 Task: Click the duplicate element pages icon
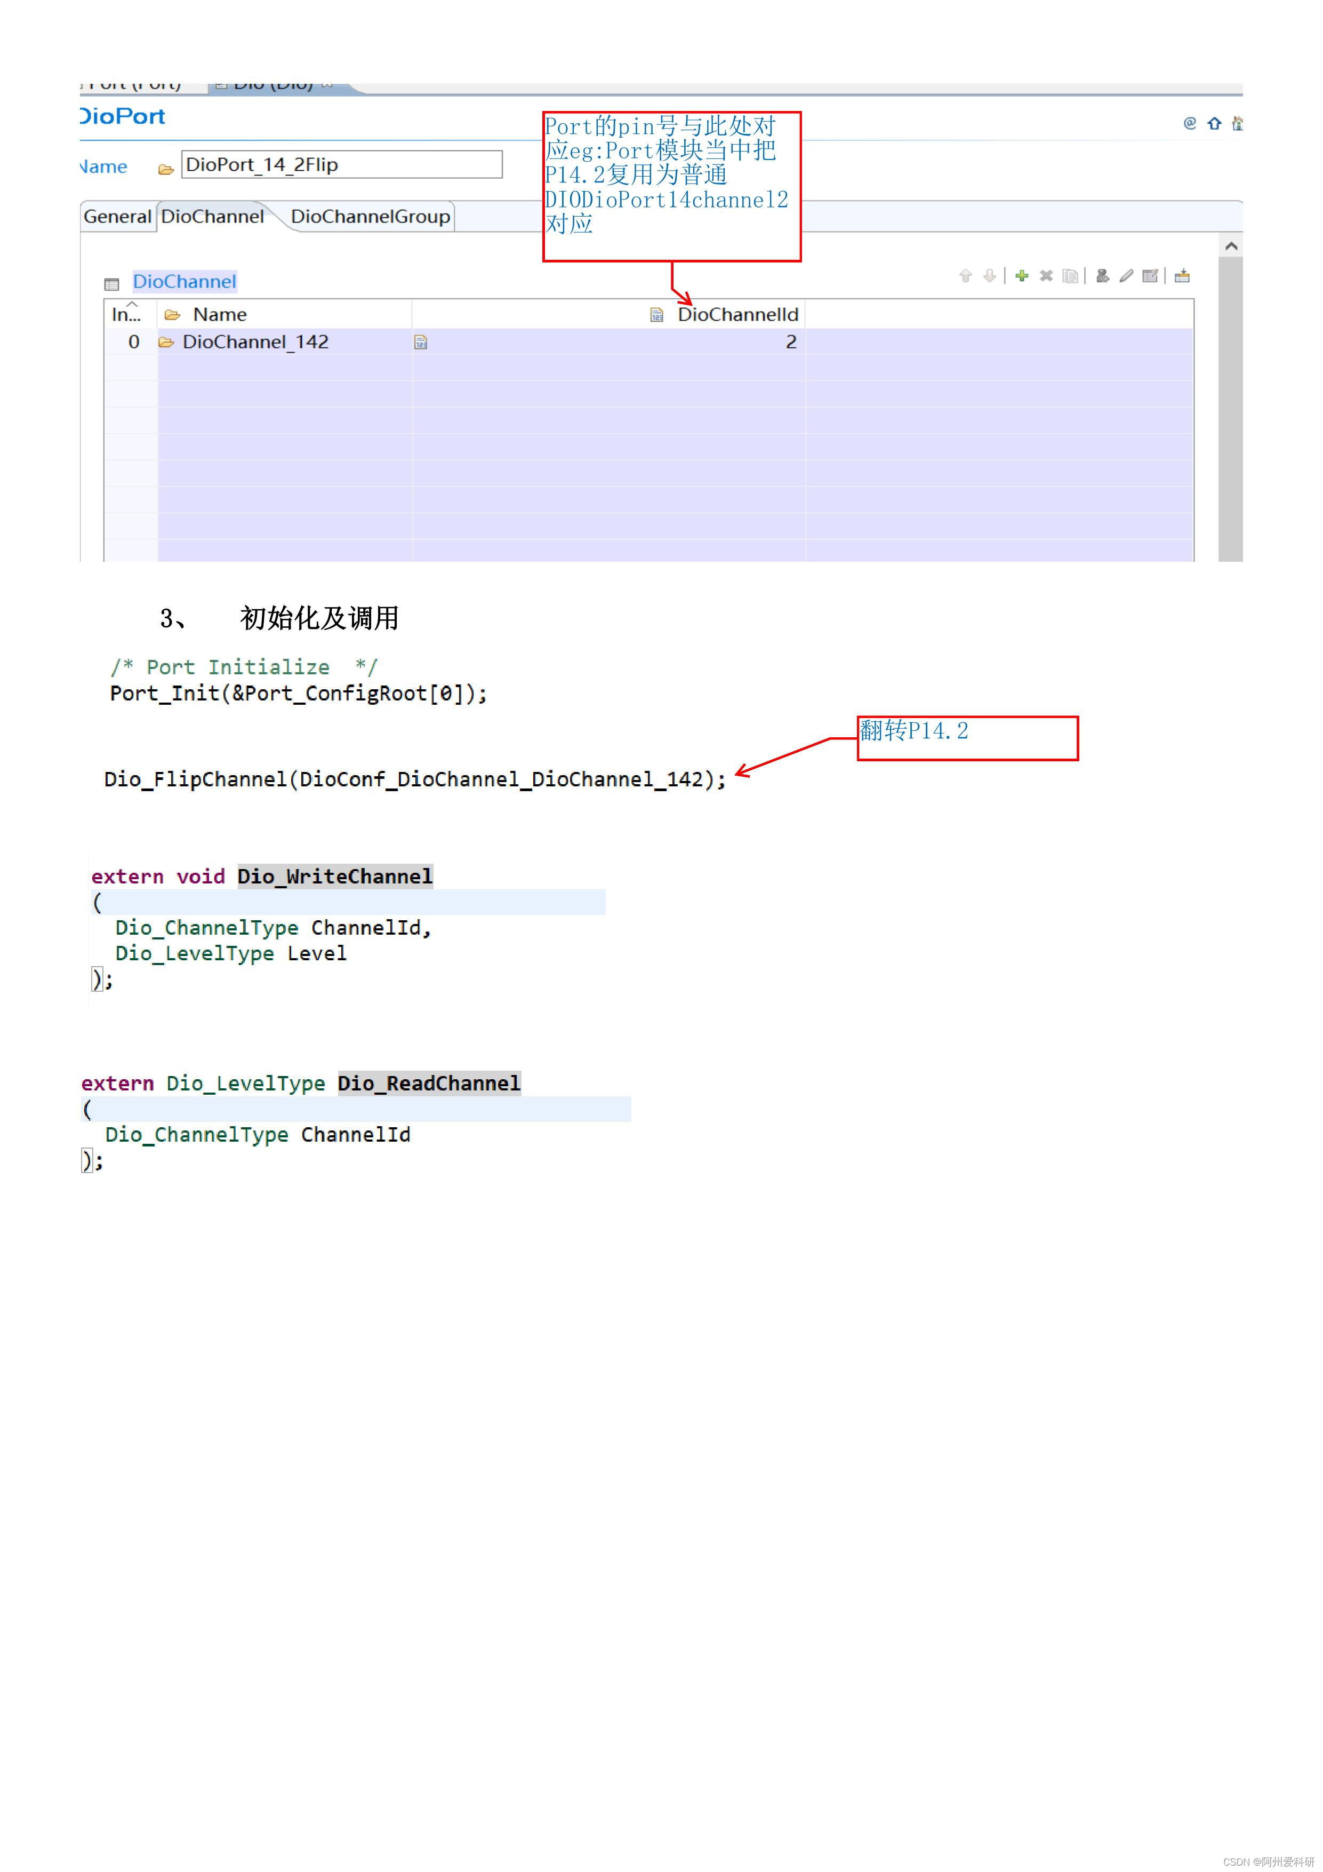(x=1070, y=276)
